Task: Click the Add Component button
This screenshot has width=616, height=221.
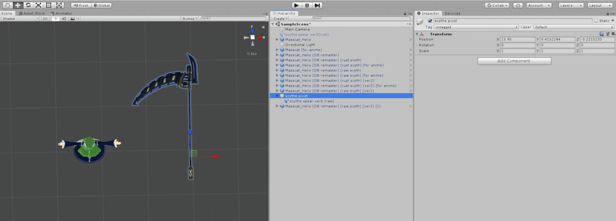Action: click(514, 61)
